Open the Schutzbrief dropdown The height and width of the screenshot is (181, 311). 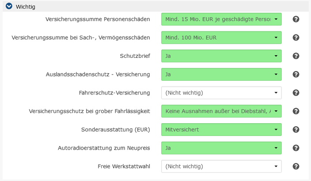point(221,56)
